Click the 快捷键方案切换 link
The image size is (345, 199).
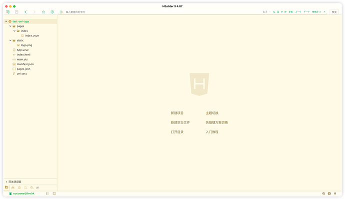216,122
